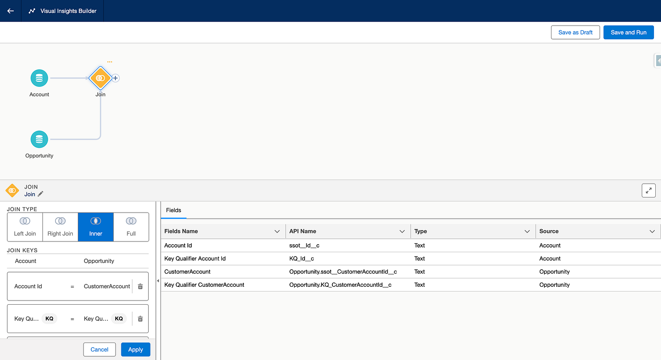Click the back arrow in header
661x360 pixels.
pos(10,11)
